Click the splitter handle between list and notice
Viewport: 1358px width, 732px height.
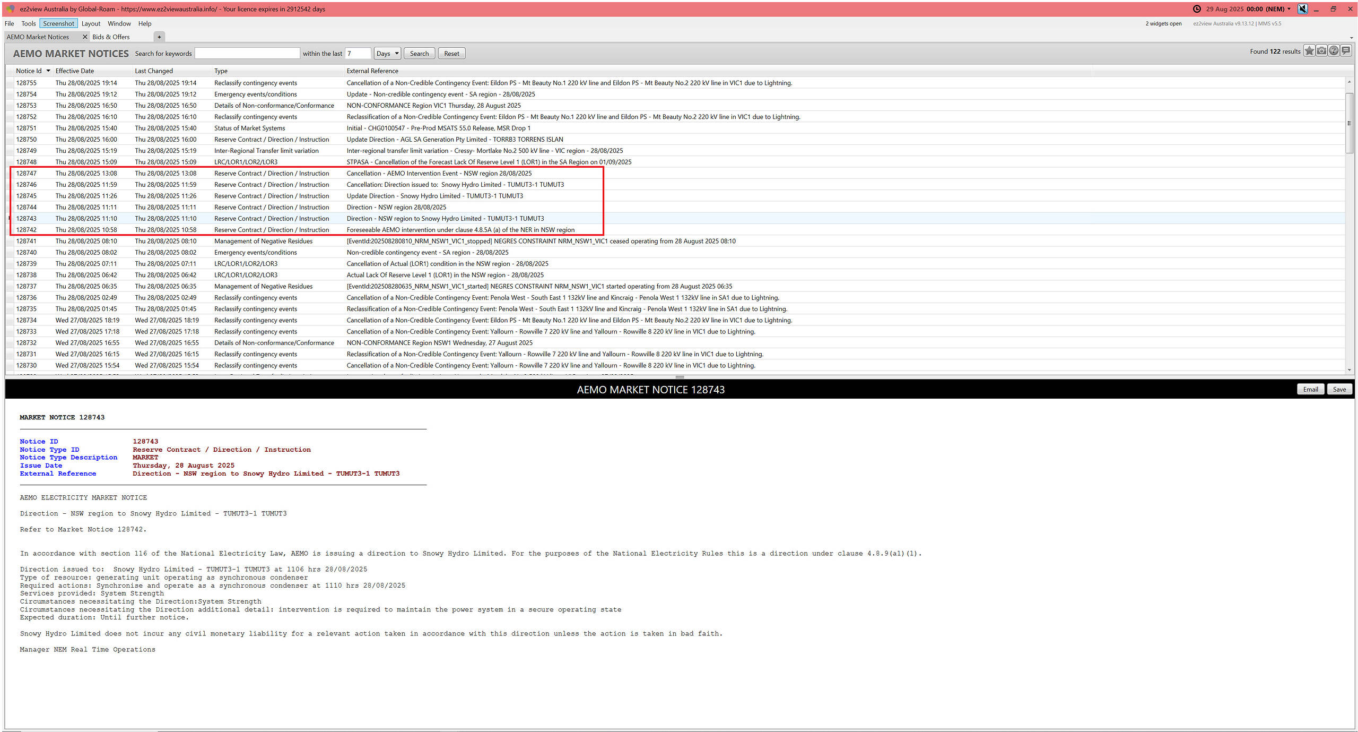pyautogui.click(x=680, y=377)
